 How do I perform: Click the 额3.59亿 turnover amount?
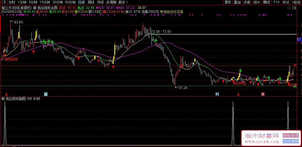coord(95,12)
